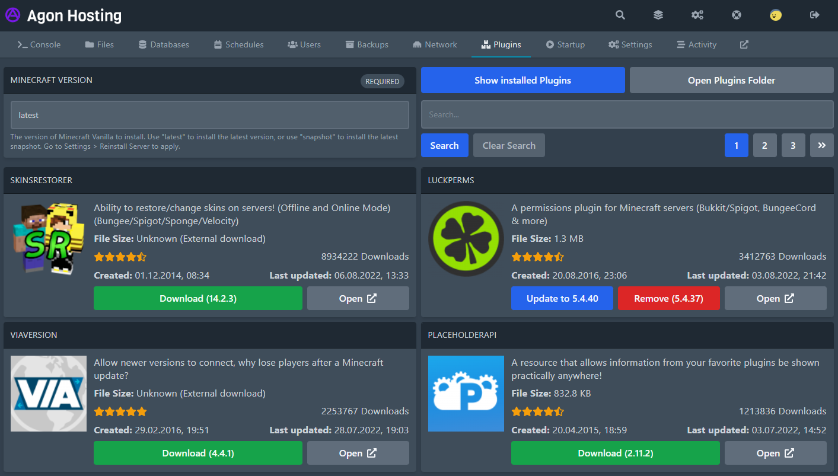Click the Agon Hosting logo icon

pyautogui.click(x=13, y=15)
